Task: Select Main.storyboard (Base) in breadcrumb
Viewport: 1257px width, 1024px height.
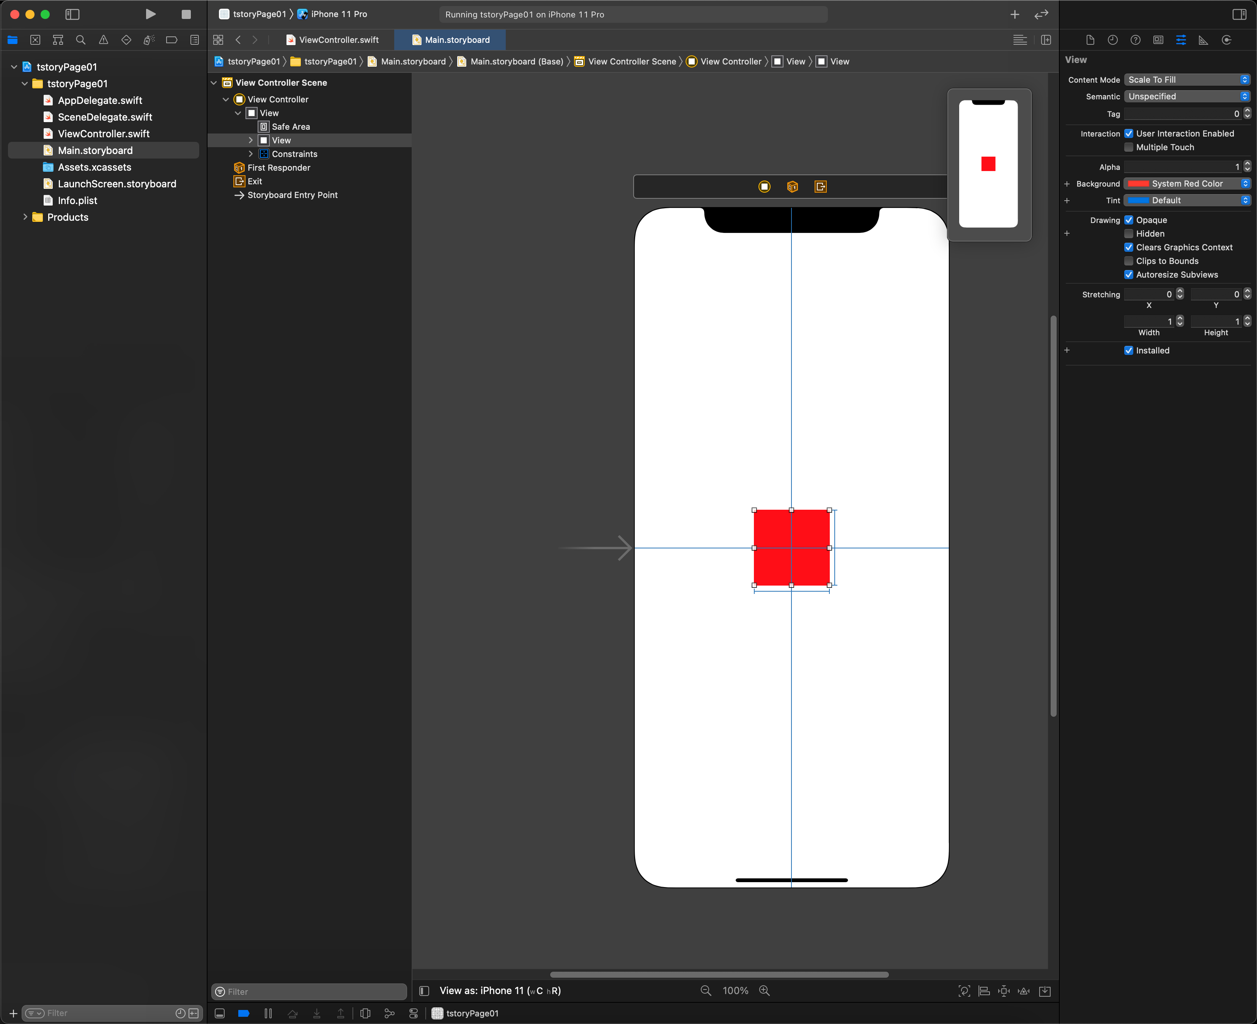Action: (516, 61)
